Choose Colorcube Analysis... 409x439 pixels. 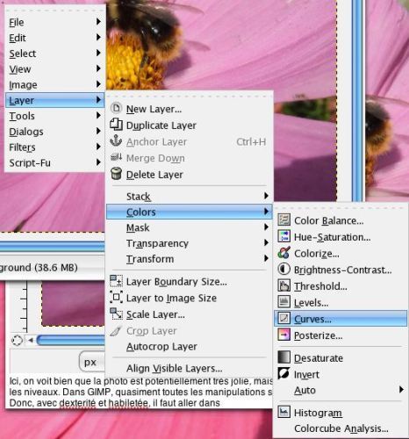click(341, 428)
